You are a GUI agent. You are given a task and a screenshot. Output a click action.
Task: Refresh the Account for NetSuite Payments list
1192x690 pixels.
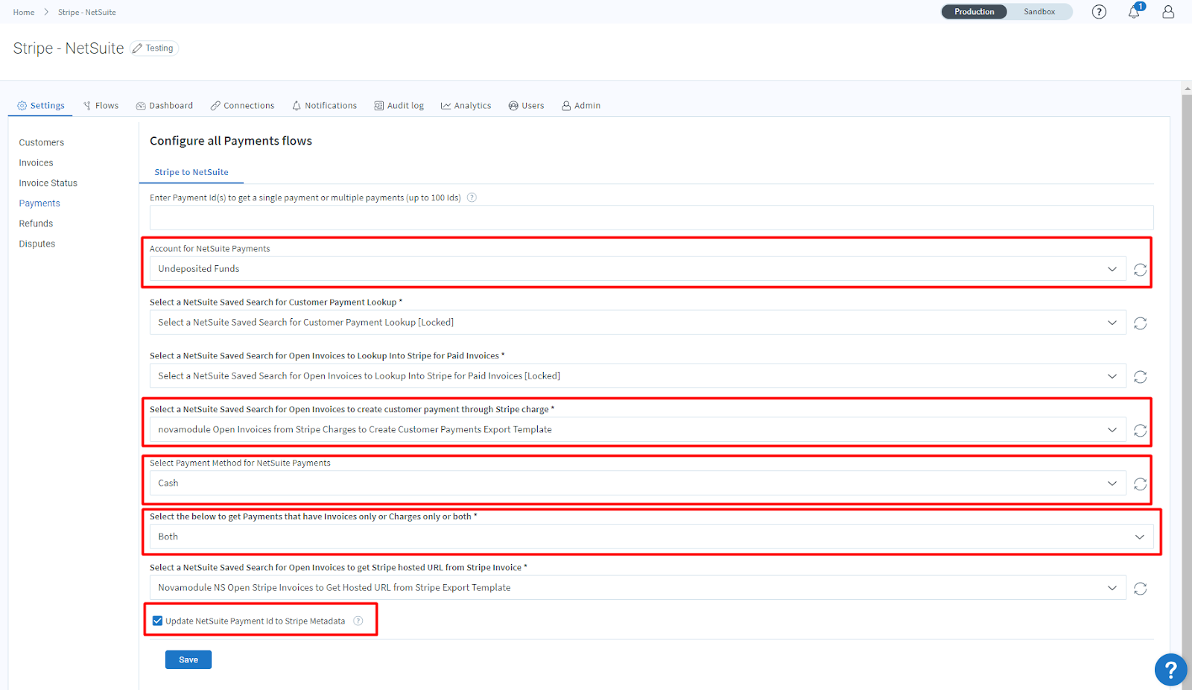pos(1140,270)
